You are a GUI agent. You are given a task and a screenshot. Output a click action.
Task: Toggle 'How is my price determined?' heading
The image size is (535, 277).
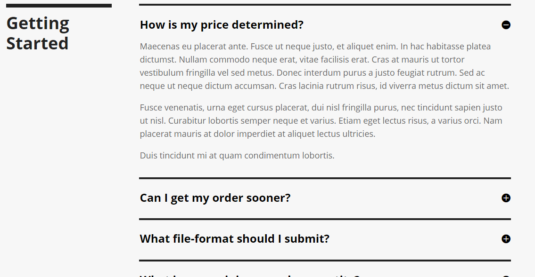click(222, 25)
